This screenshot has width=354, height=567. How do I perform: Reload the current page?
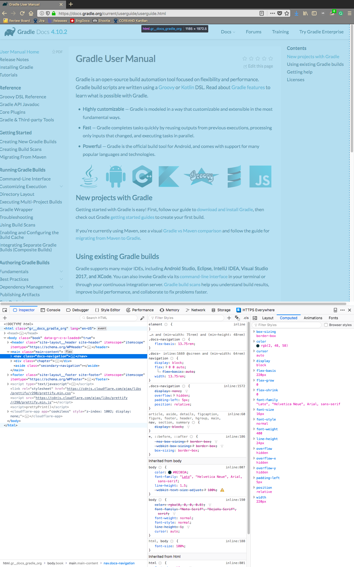(22, 13)
